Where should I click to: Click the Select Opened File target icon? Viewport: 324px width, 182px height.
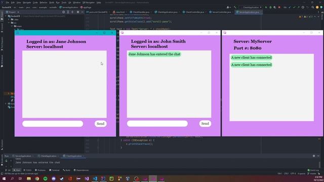(x=63, y=12)
